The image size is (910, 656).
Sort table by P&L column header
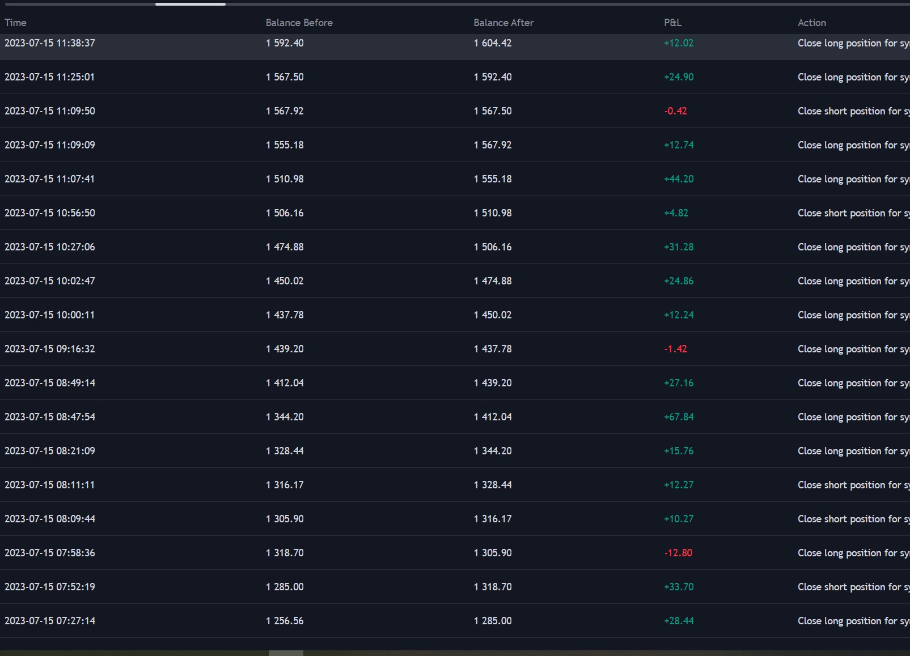pos(672,23)
